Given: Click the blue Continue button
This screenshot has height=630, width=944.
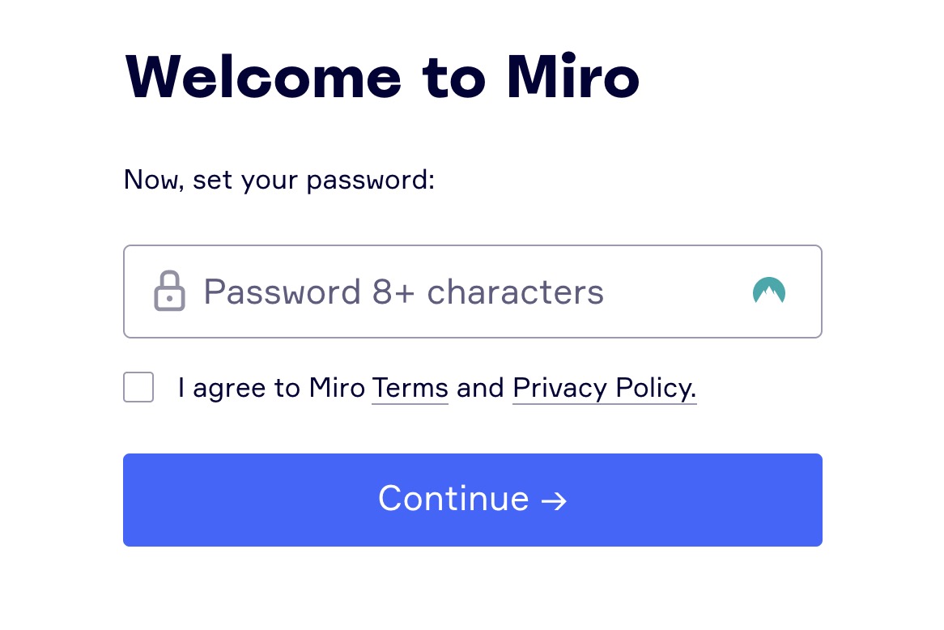Looking at the screenshot, I should click(x=473, y=500).
